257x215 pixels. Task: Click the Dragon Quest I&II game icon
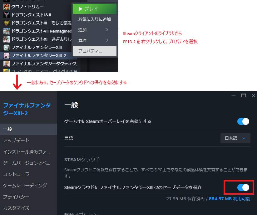(7, 15)
